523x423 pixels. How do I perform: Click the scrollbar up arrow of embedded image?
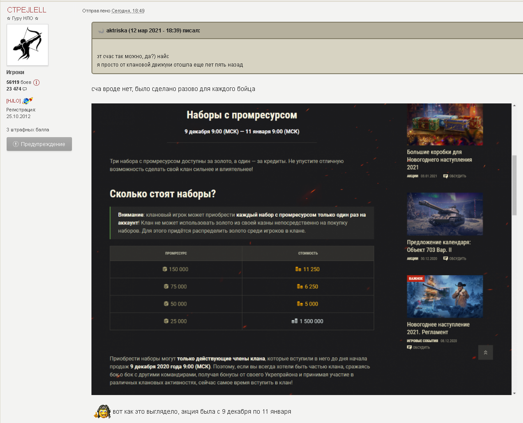(514, 106)
